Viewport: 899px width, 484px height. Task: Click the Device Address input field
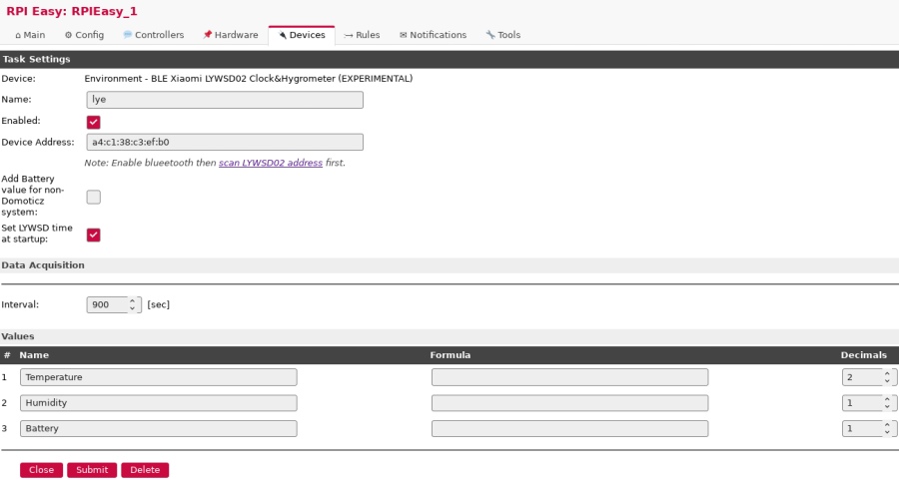point(225,142)
